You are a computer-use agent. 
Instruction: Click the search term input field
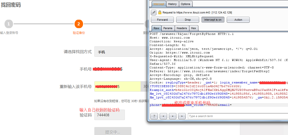[238, 116]
